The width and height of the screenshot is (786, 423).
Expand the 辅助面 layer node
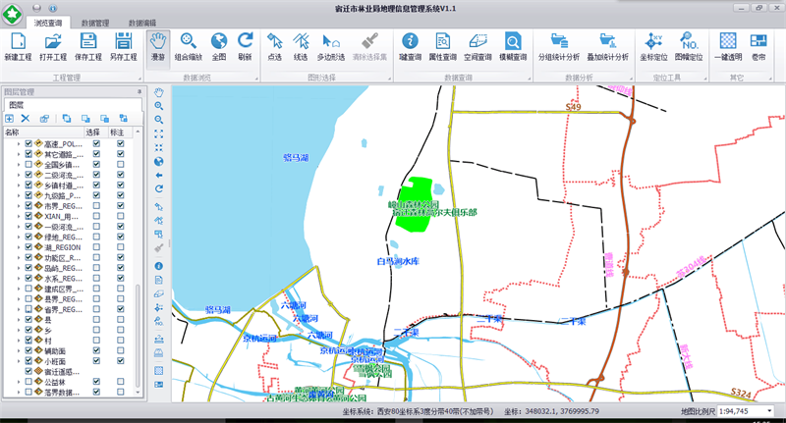(x=19, y=351)
